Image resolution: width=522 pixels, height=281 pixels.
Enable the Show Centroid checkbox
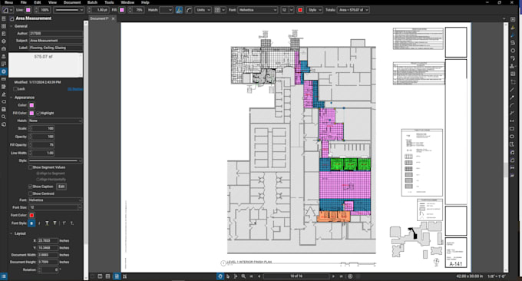(30, 193)
